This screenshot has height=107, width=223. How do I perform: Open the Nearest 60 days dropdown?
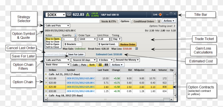(84, 60)
